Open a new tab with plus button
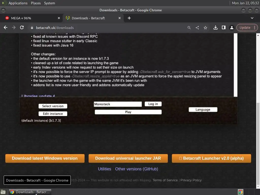260x195 pixels. pyautogui.click(x=129, y=18)
